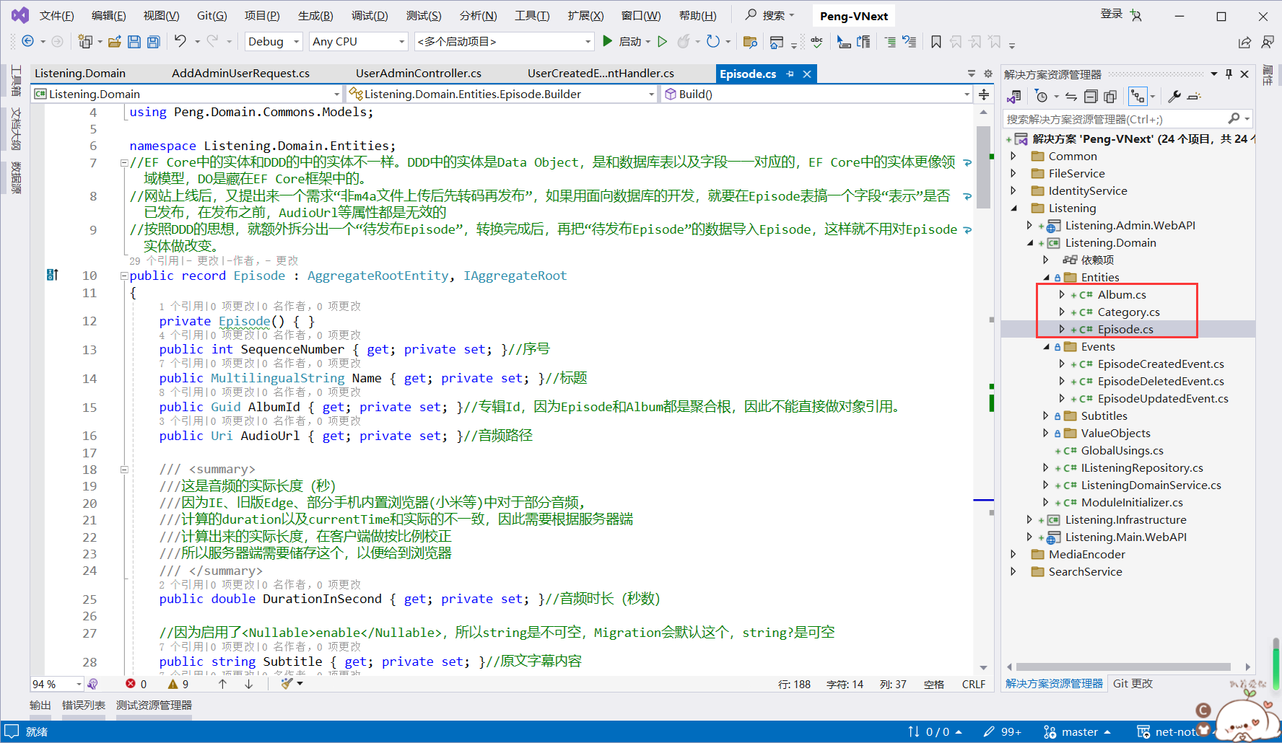The height and width of the screenshot is (743, 1282).
Task: Switch to AddAdminUserRequest.cs tab
Action: 240,73
